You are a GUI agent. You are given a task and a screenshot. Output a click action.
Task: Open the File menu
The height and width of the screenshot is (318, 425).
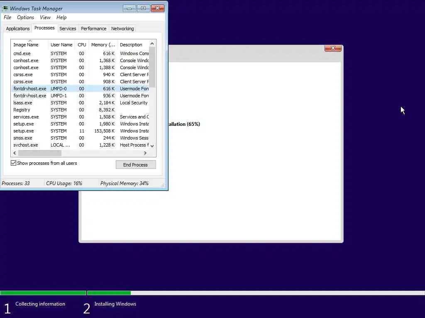click(7, 17)
